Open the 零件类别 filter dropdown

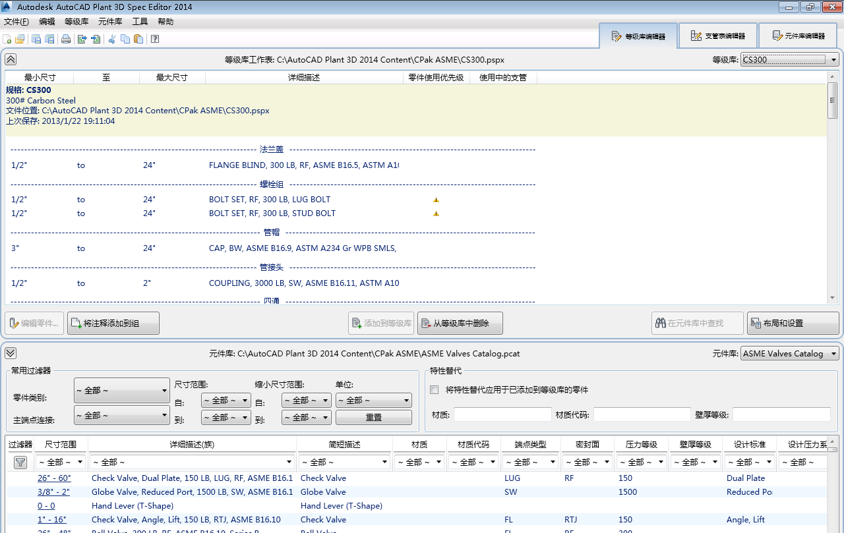click(x=122, y=391)
